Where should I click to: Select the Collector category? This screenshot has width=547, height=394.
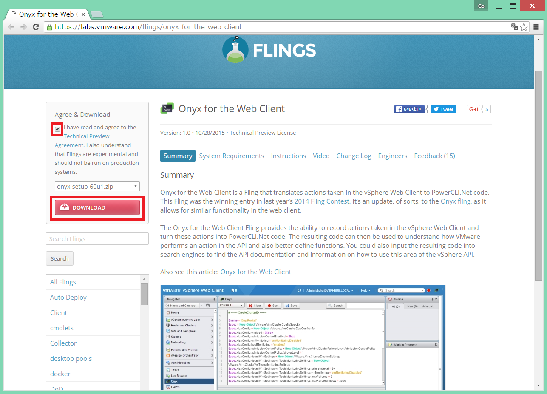pos(63,343)
